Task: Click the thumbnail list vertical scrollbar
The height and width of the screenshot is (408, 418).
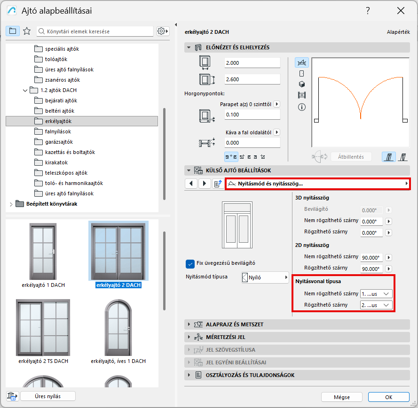Action: (164, 270)
